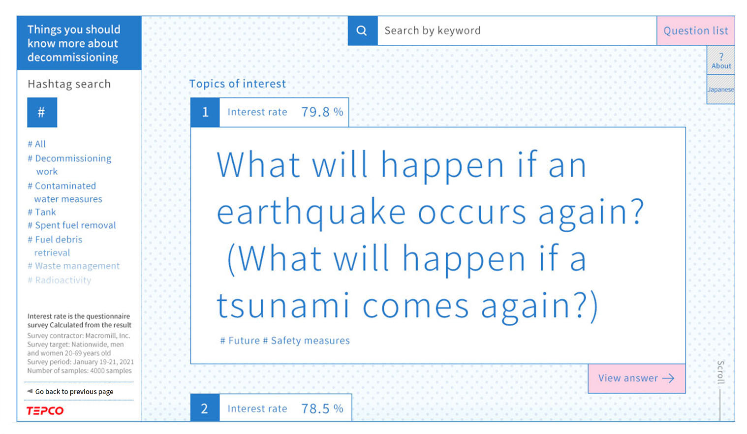Click the arrow in View answer
Screen dimensions: 747x434
[668, 378]
